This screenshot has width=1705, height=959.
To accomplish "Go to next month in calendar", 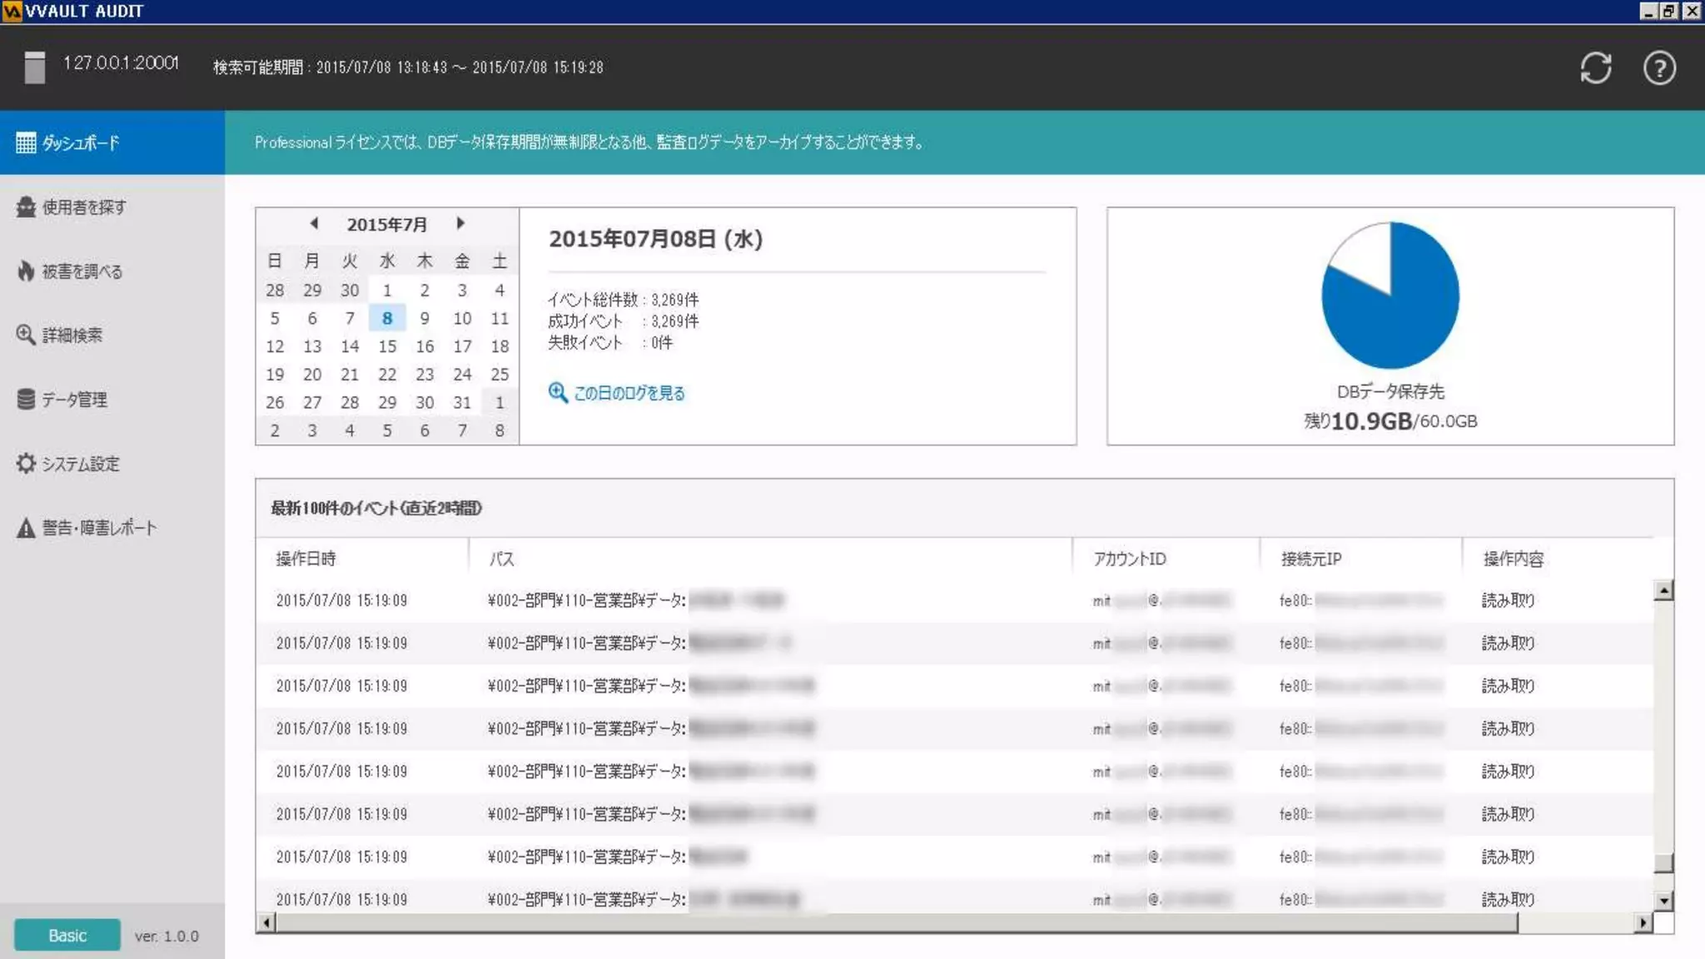I will click(460, 223).
